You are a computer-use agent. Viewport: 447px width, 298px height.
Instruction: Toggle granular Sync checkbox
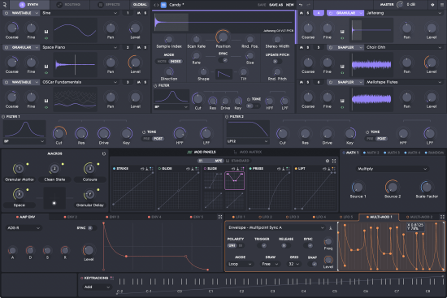tap(224, 60)
